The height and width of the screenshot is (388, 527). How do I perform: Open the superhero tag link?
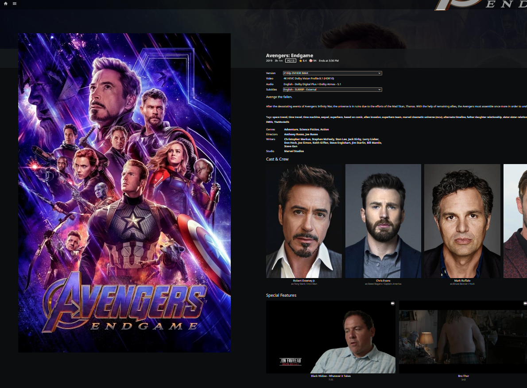(337, 117)
